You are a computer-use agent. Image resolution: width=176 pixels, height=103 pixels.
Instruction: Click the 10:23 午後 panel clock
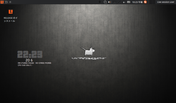click(137, 2)
